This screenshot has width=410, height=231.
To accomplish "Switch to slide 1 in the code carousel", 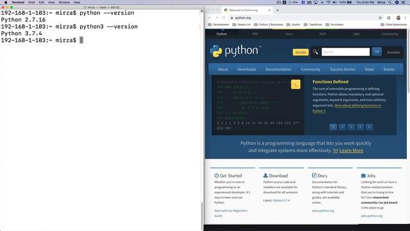I will coord(333,127).
